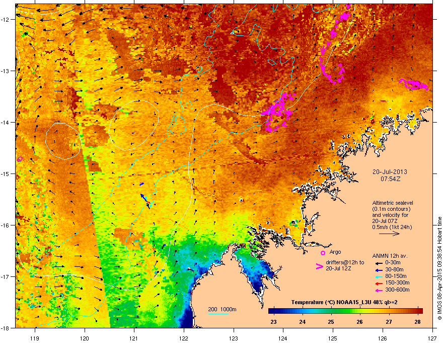Click colour bar tick label 27
The height and width of the screenshot is (343, 443).
pos(389,322)
